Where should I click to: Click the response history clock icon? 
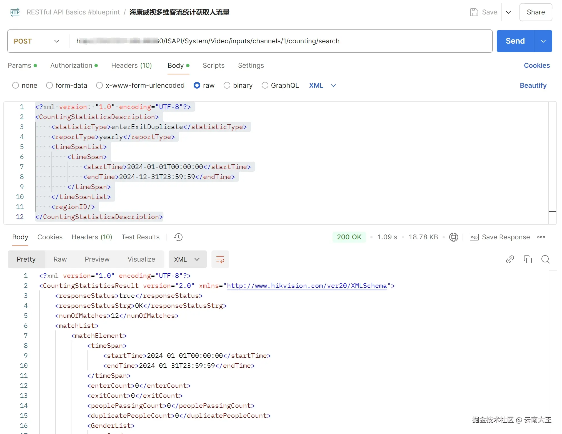178,237
